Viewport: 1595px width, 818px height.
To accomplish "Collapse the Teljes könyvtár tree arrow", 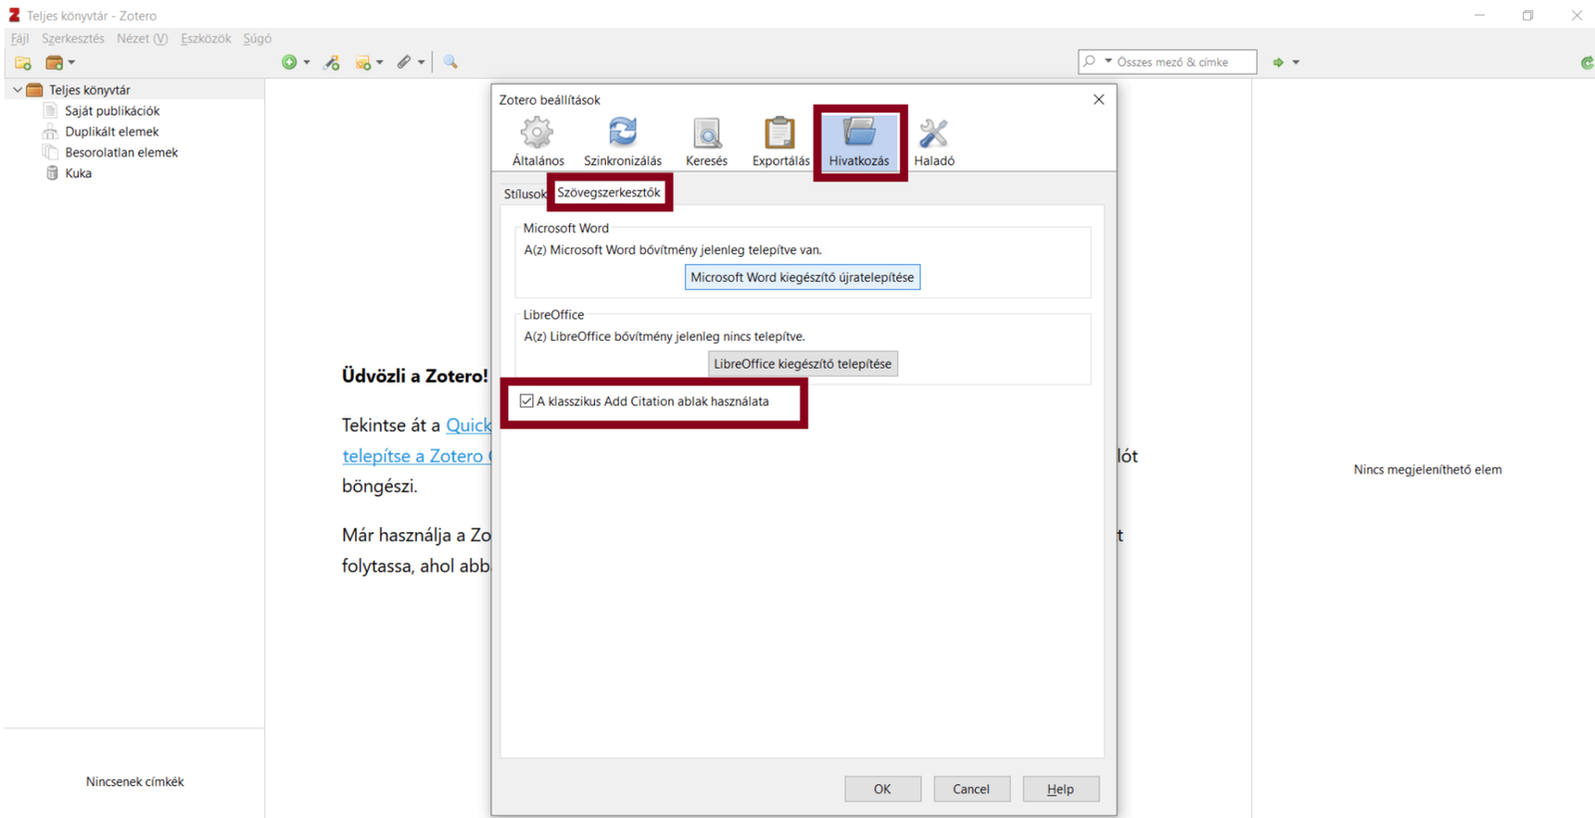I will click(17, 90).
